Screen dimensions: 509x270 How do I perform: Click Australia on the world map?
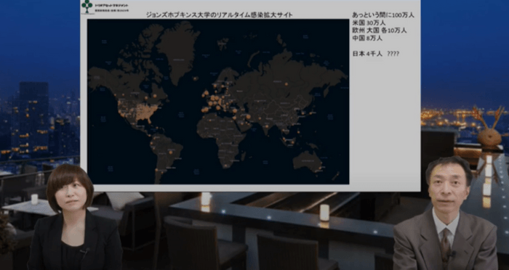pyautogui.click(x=308, y=161)
